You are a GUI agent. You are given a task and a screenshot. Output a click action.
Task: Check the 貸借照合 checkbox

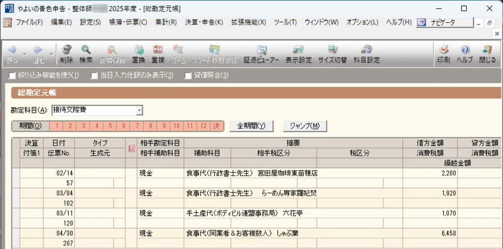pos(188,75)
